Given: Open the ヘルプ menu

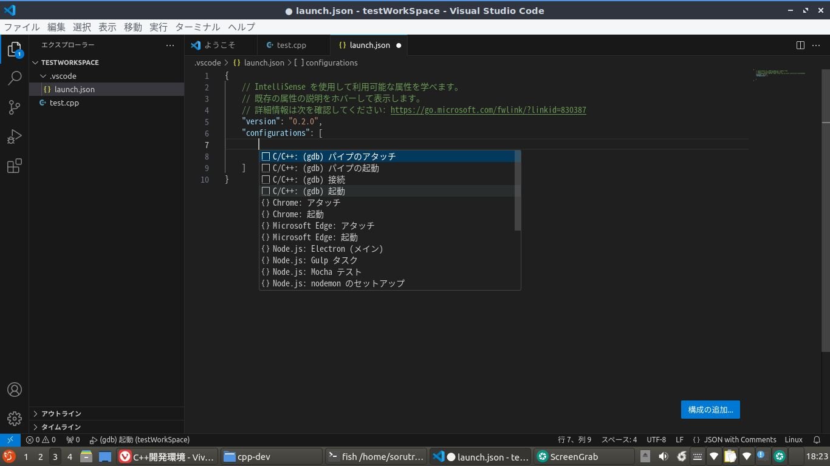Looking at the screenshot, I should (x=242, y=27).
